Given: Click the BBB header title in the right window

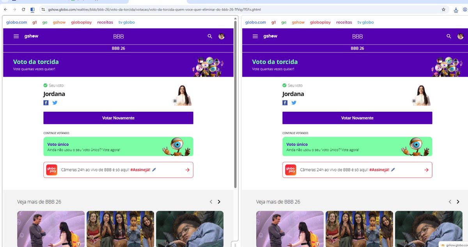Looking at the screenshot, I should pos(357,36).
